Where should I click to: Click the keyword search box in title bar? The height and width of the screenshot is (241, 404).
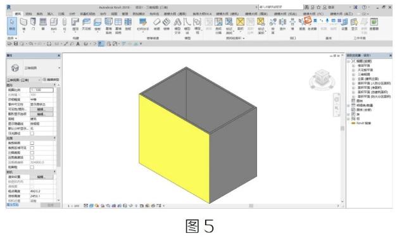point(281,7)
